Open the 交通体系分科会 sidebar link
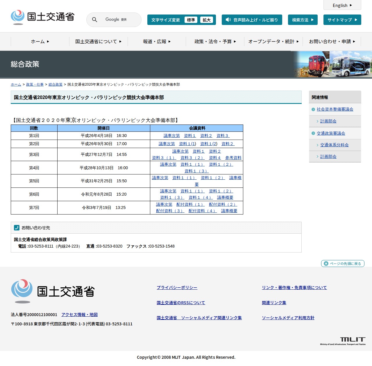 (x=335, y=145)
